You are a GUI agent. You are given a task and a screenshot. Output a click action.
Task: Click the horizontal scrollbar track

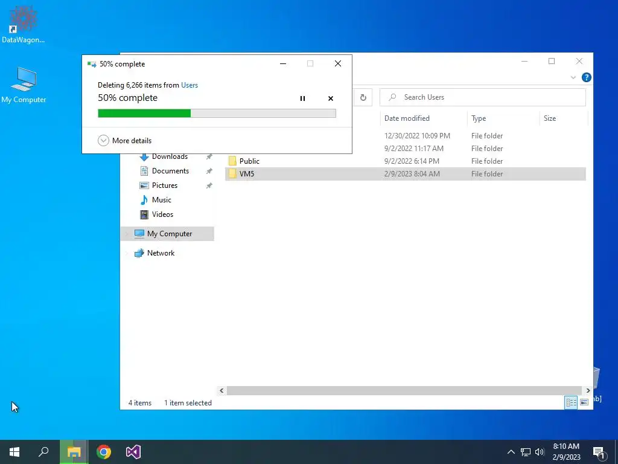tap(404, 391)
